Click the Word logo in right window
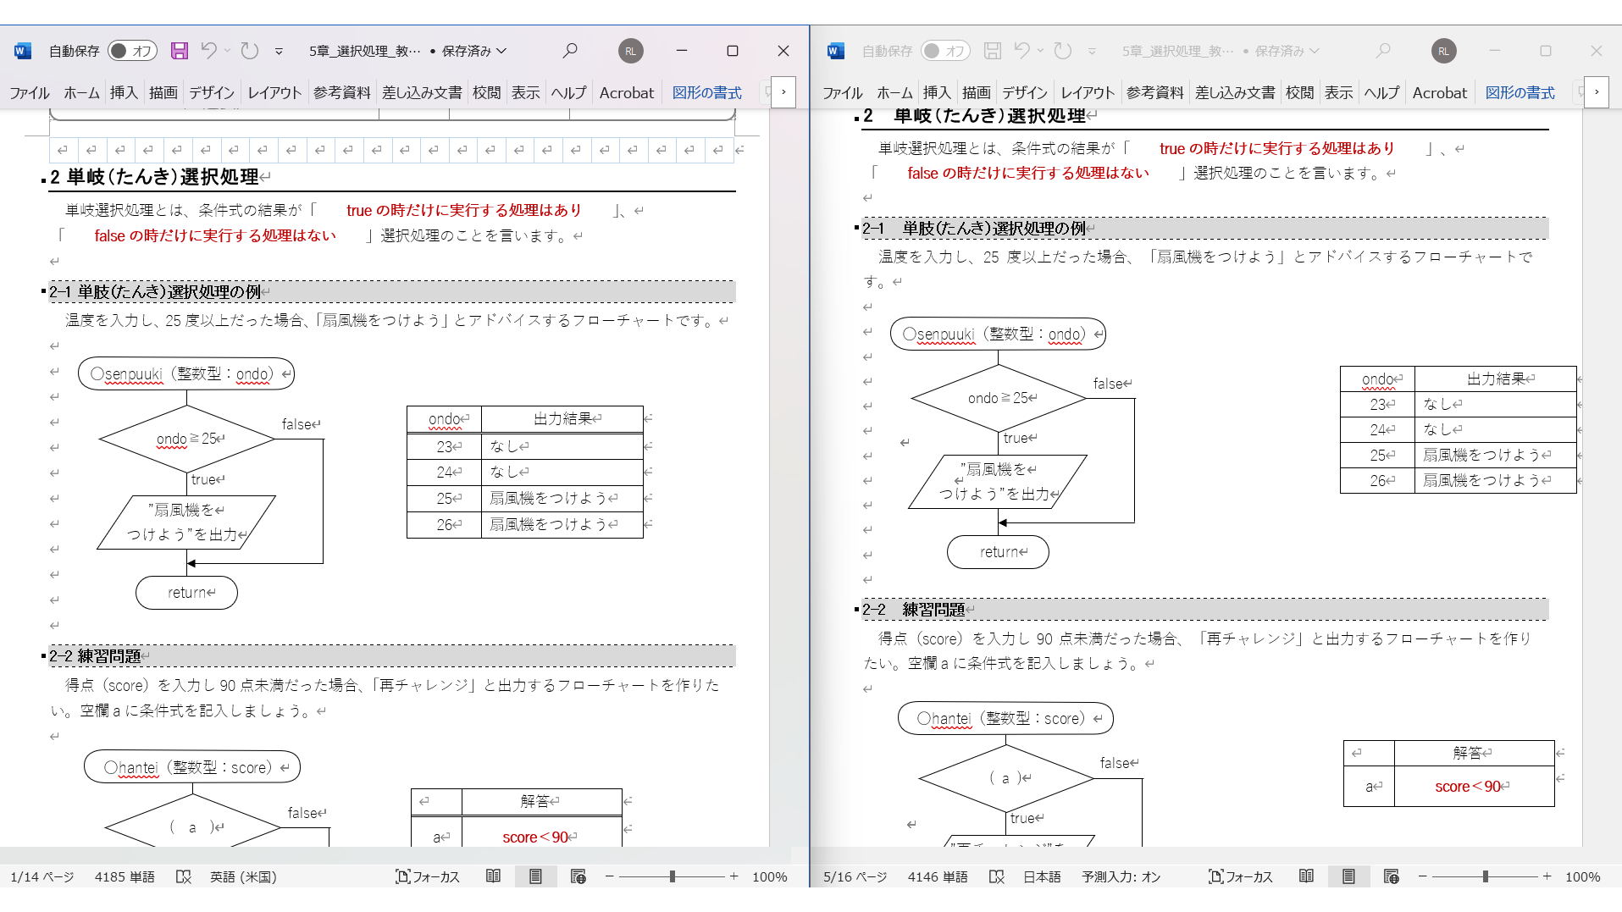1622x912 pixels. [836, 51]
